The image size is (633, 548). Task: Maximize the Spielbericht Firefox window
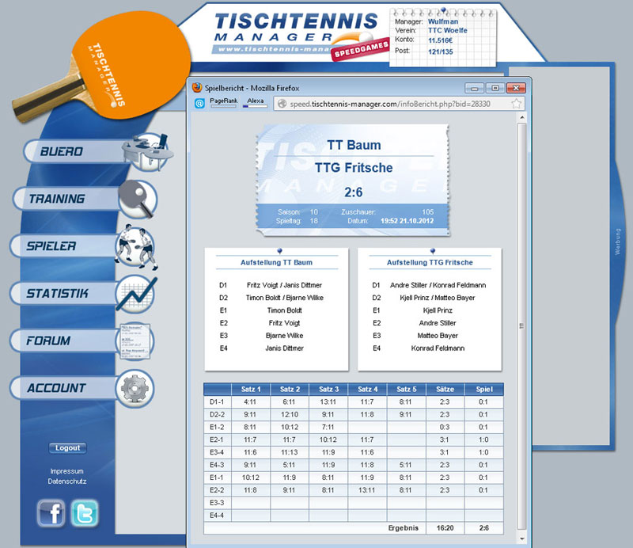click(495, 88)
